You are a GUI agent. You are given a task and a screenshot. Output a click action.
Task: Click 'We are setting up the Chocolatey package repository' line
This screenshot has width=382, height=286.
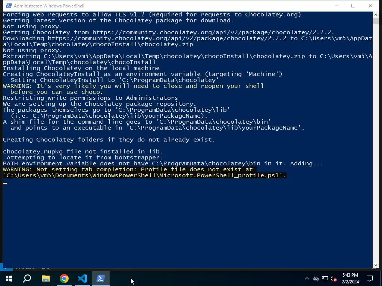(100, 104)
